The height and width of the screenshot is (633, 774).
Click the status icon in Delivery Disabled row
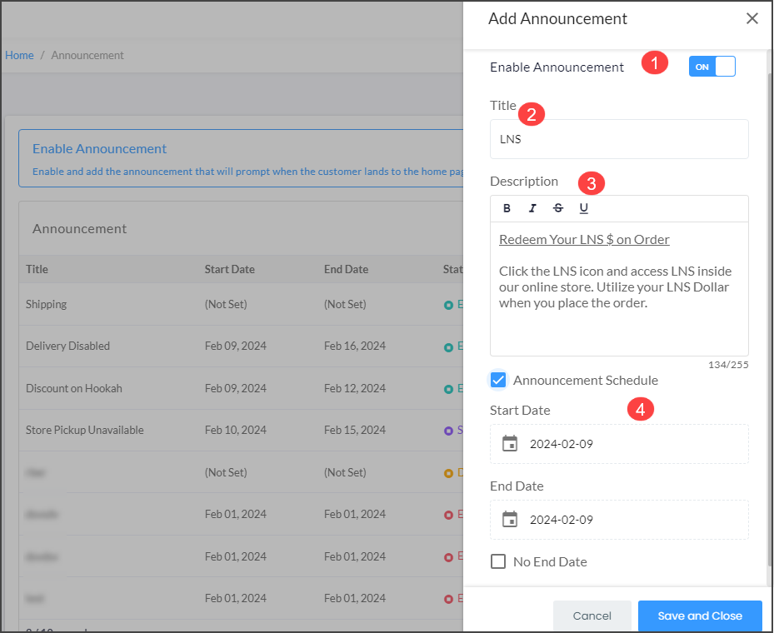[x=448, y=346]
